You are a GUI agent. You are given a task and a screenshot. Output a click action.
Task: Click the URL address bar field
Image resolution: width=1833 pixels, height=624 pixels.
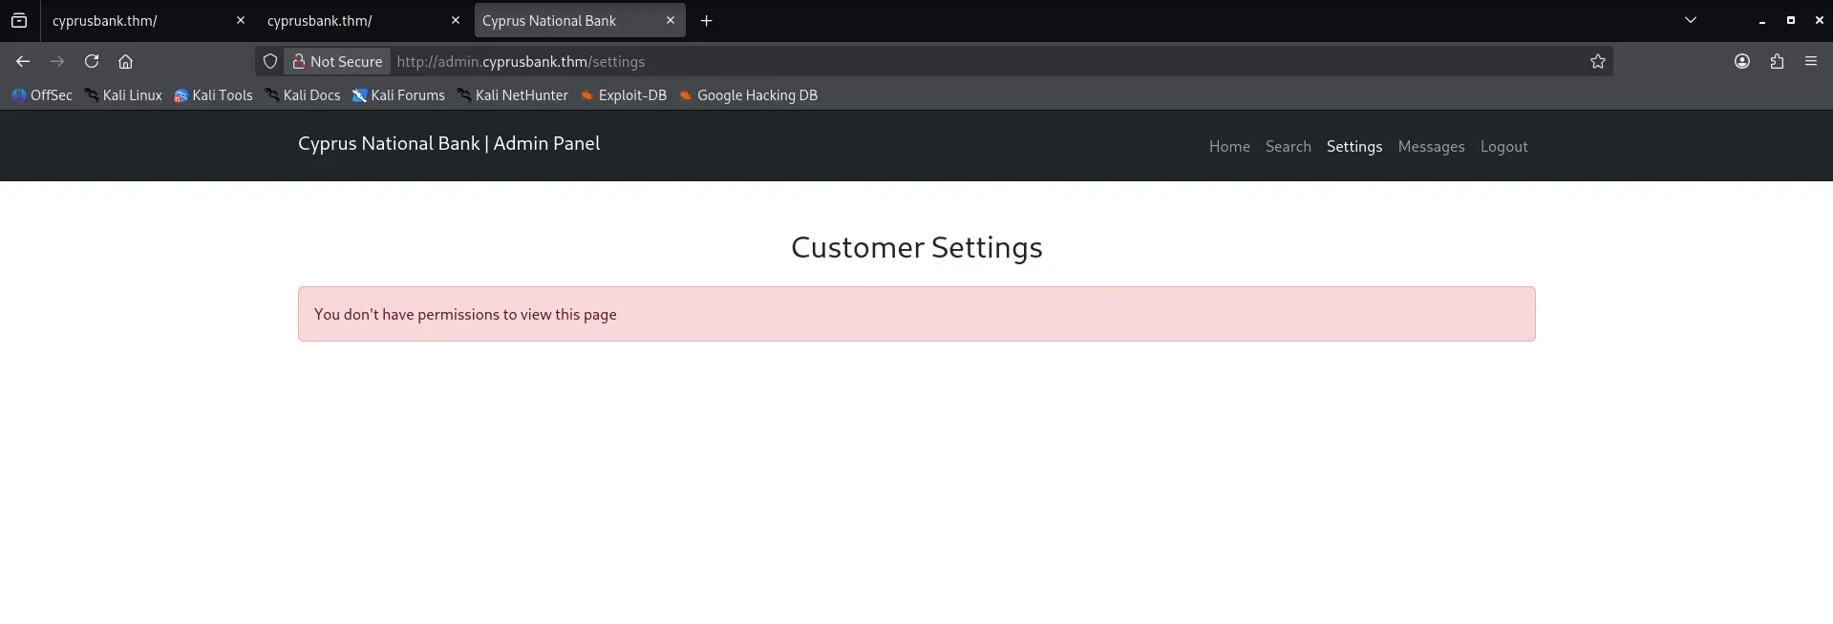point(955,61)
